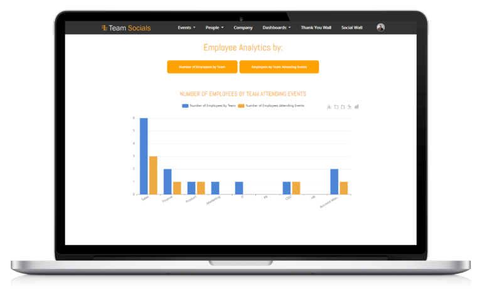482x289 pixels.
Task: Open the Events dropdown menu
Action: (x=186, y=28)
